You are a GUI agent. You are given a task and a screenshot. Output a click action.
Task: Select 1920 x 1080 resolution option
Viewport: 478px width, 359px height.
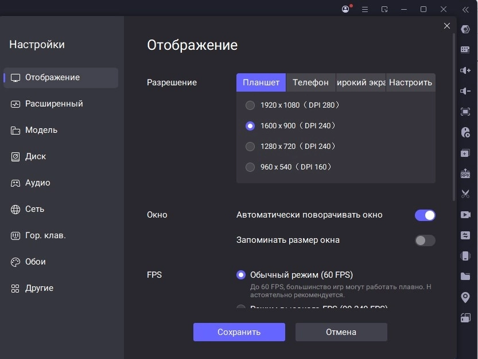pos(250,105)
